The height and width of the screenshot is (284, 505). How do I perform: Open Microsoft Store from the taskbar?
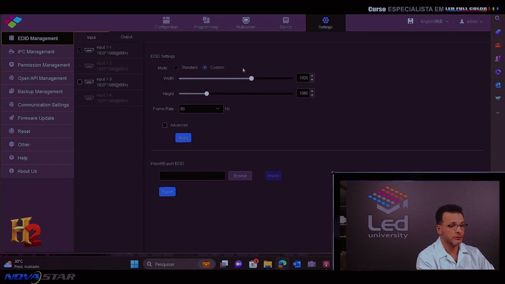[253, 264]
